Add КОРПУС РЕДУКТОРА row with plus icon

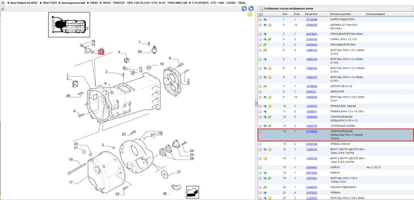260,19
